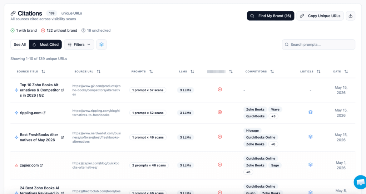366x194 pixels.
Task: Select the Most Cited tab
Action: [45, 45]
